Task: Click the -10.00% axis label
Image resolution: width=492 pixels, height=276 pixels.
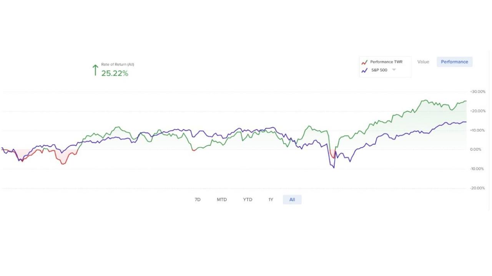Action: (477, 169)
